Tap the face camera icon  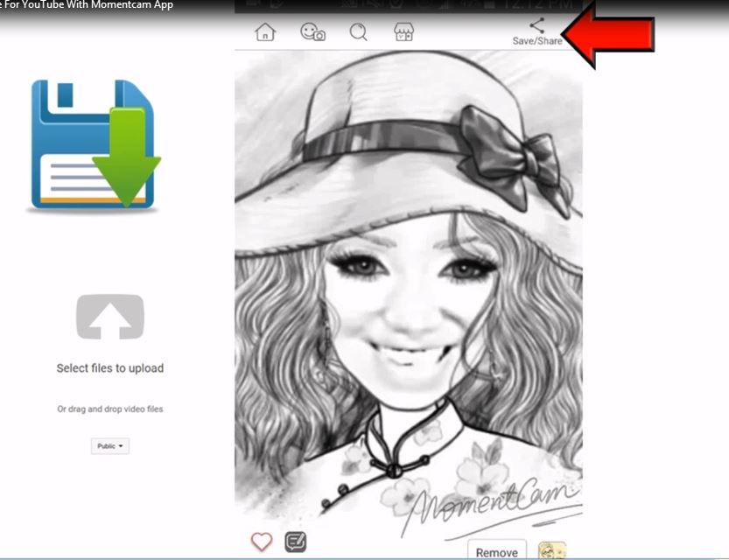(312, 31)
